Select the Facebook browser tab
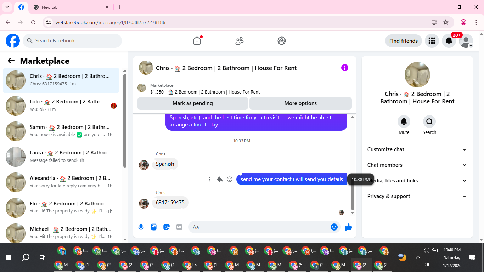 pyautogui.click(x=21, y=7)
